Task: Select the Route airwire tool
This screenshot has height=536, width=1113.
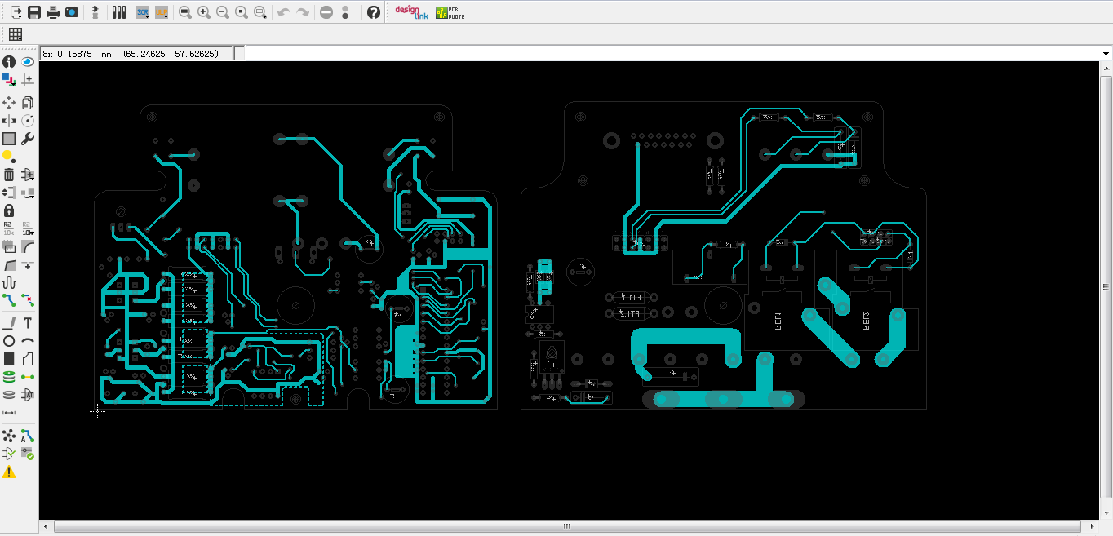Action: [9, 300]
